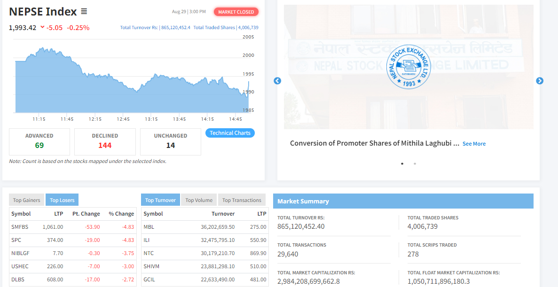Open Technical Charts
The width and height of the screenshot is (558, 287).
230,133
